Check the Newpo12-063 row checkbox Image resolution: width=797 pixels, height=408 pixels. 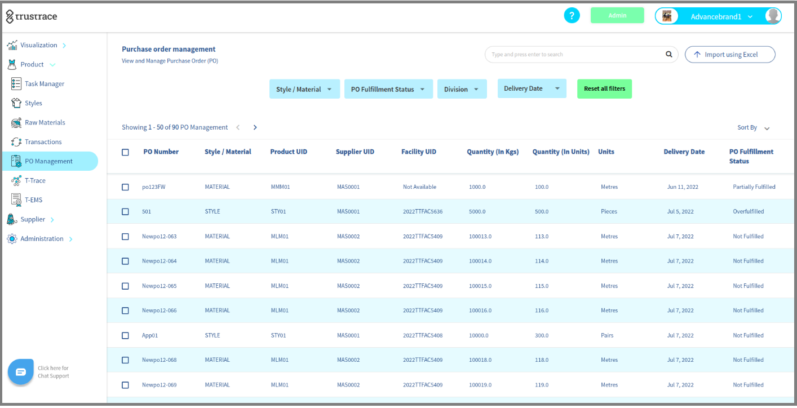click(125, 237)
